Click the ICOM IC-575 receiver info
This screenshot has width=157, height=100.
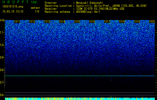(100, 9)
